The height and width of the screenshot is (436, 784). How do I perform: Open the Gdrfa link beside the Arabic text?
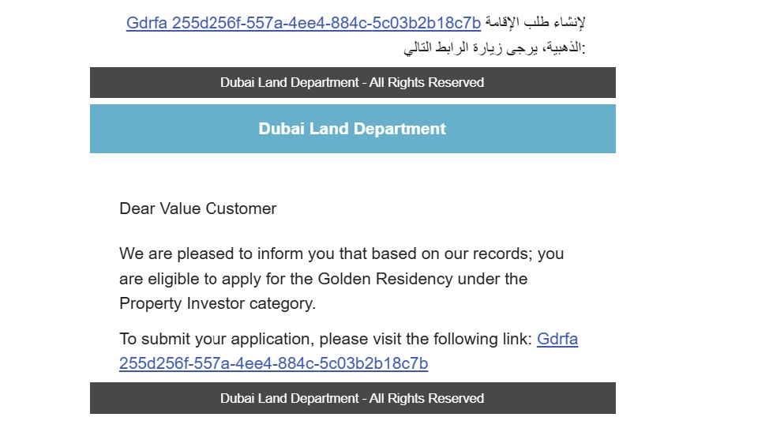tap(303, 23)
